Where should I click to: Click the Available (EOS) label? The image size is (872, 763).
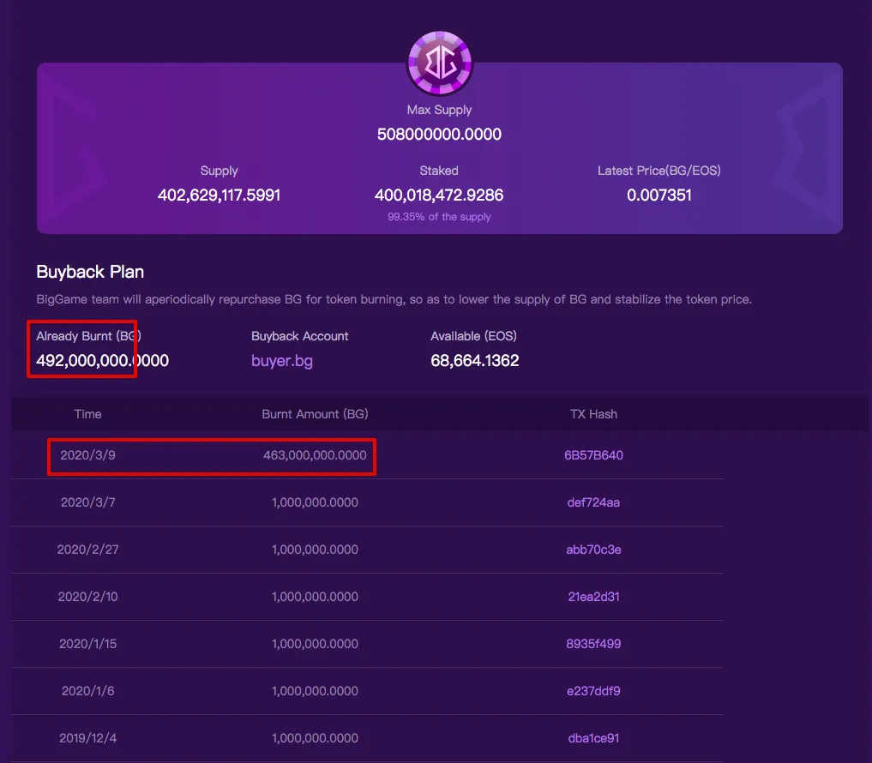(x=474, y=336)
